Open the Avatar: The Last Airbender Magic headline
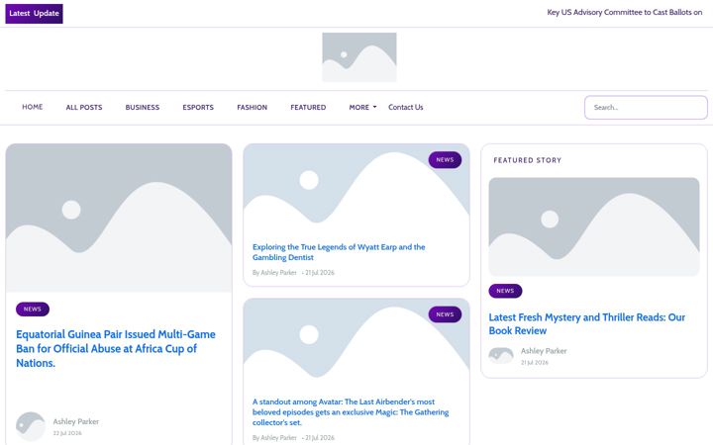 click(351, 411)
